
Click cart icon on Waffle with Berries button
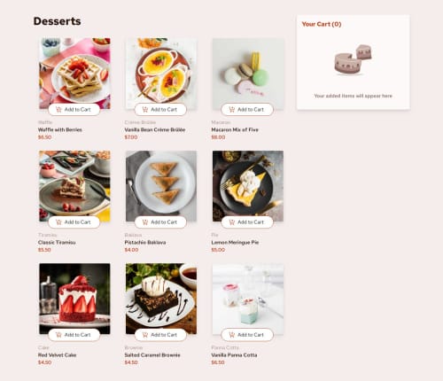click(58, 110)
